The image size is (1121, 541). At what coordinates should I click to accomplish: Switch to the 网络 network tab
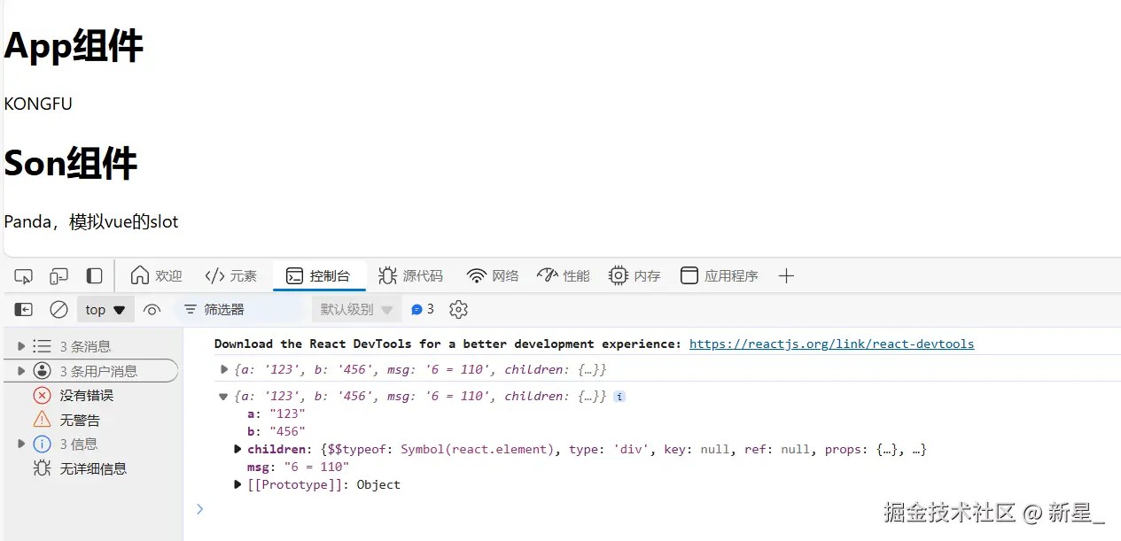[x=493, y=276]
